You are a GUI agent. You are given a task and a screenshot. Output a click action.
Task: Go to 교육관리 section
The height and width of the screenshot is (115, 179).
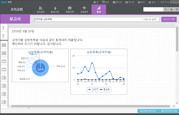point(84,10)
